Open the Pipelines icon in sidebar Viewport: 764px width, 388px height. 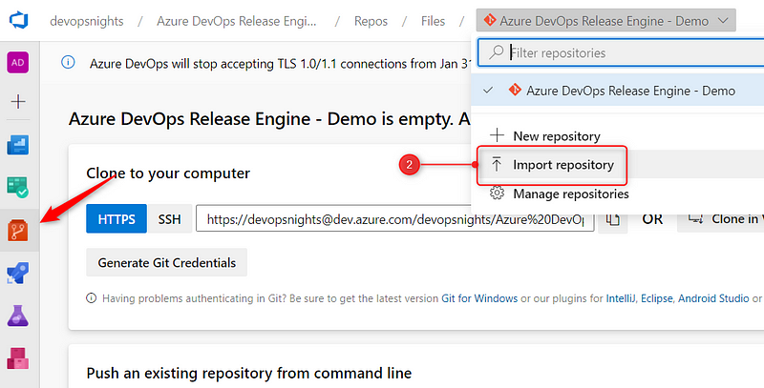pos(19,274)
